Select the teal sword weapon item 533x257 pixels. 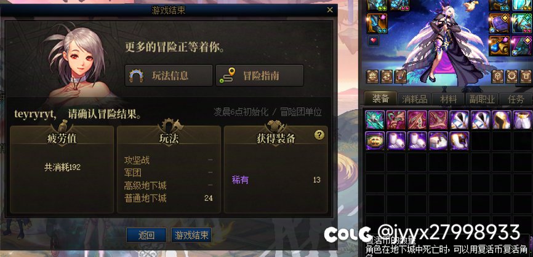[375, 120]
